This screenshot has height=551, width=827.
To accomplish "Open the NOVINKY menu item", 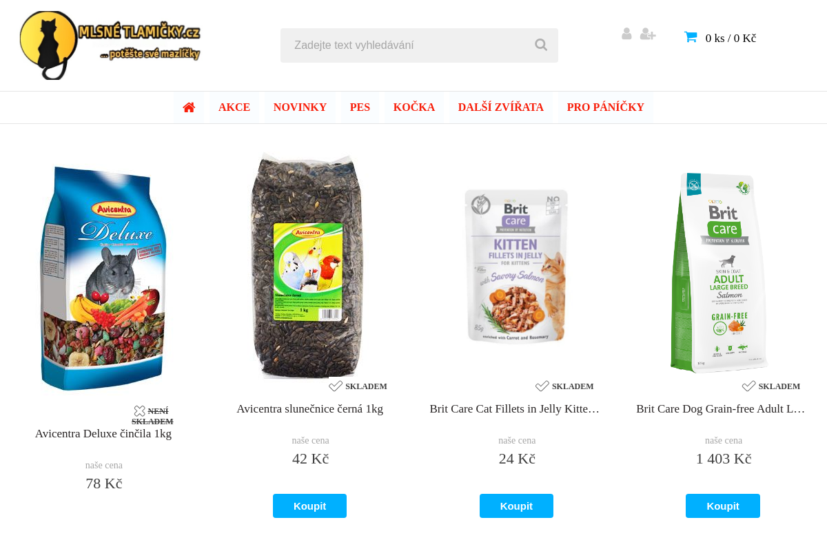I will pyautogui.click(x=300, y=107).
